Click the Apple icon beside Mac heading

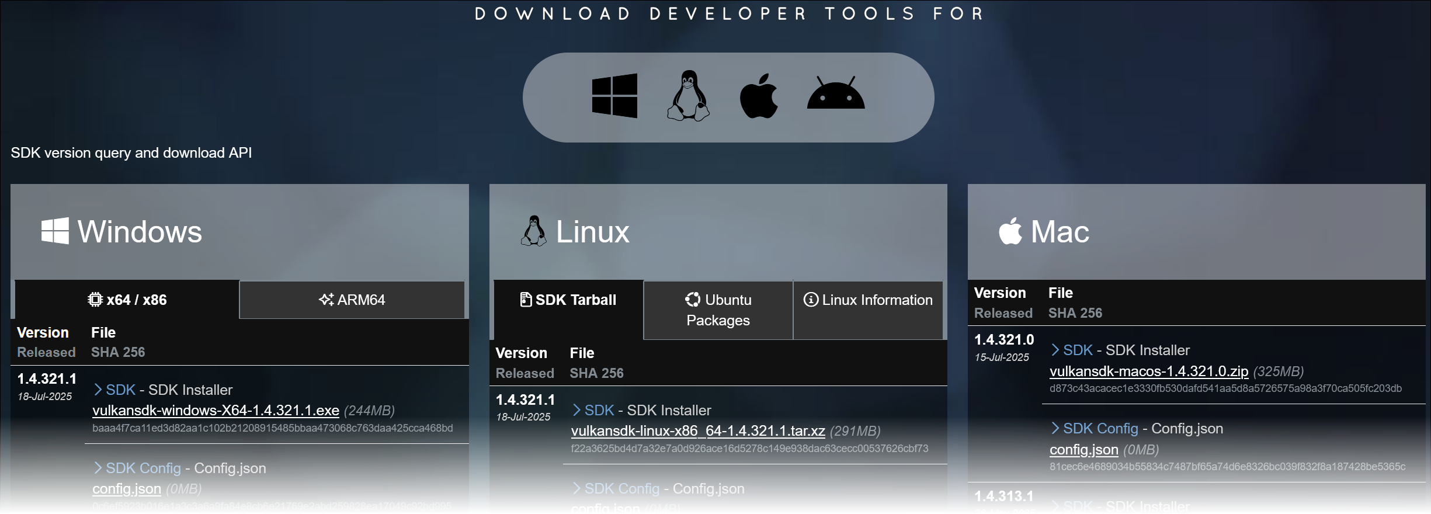[1010, 231]
